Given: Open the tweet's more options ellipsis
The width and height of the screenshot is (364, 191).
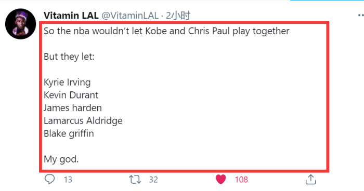Looking at the screenshot, I should [360, 15].
